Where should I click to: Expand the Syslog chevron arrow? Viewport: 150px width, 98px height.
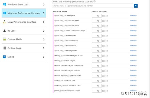[x=44, y=57]
